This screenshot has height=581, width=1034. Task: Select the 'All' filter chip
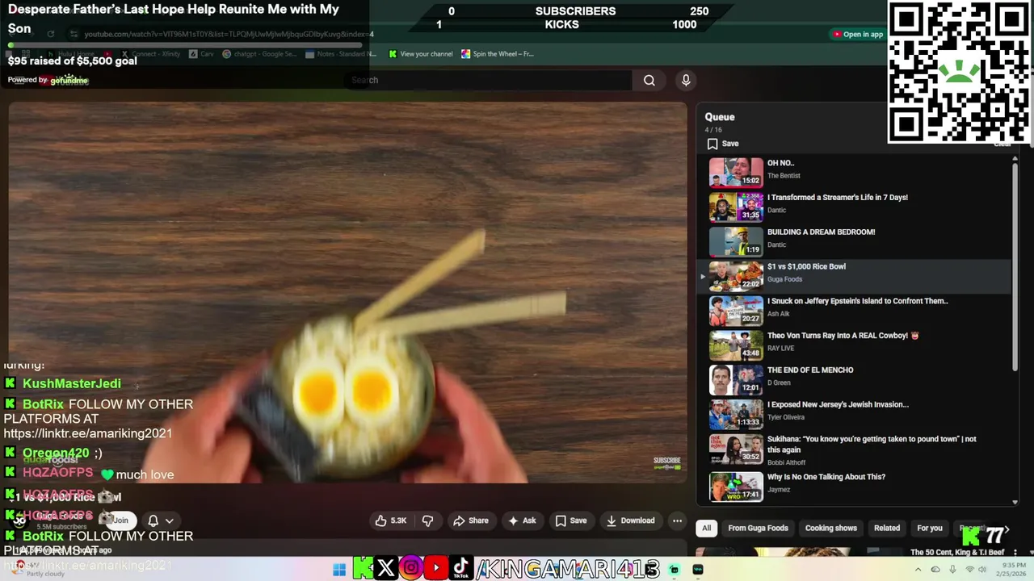(706, 529)
